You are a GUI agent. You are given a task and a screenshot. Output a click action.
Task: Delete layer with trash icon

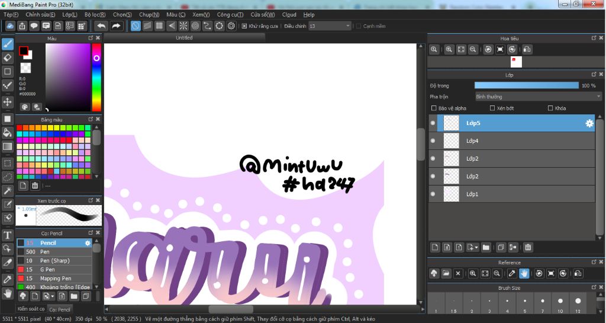pyautogui.click(x=528, y=247)
